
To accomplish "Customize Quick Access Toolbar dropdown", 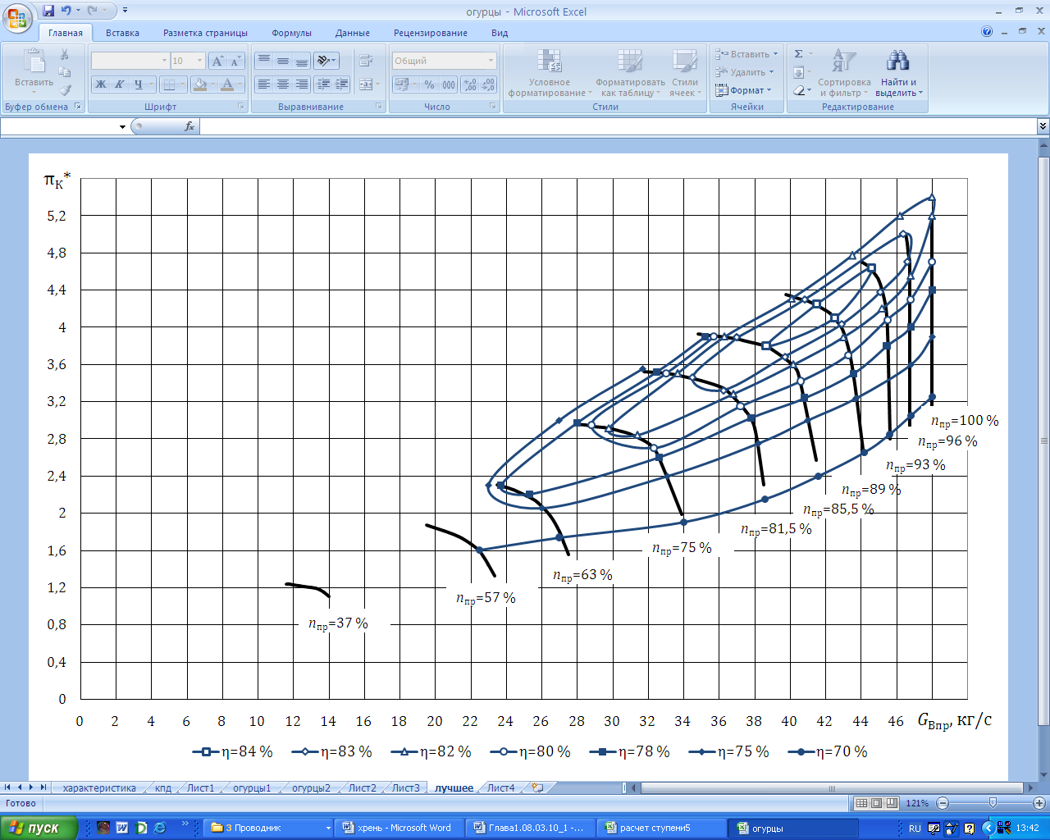I will point(125,11).
